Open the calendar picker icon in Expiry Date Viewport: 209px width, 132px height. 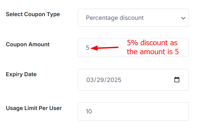[177, 80]
